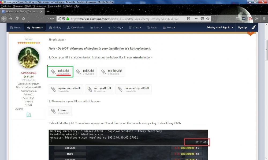268x160 pixels.
Task: Click the browser forward arrow
Action: click(x=10, y=19)
